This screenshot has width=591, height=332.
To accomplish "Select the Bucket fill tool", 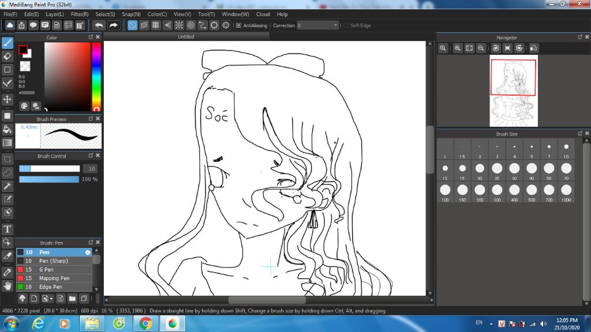I will point(8,130).
